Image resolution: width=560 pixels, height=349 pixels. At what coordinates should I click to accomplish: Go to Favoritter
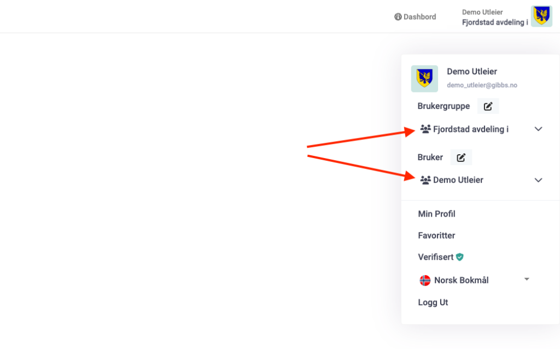click(436, 235)
